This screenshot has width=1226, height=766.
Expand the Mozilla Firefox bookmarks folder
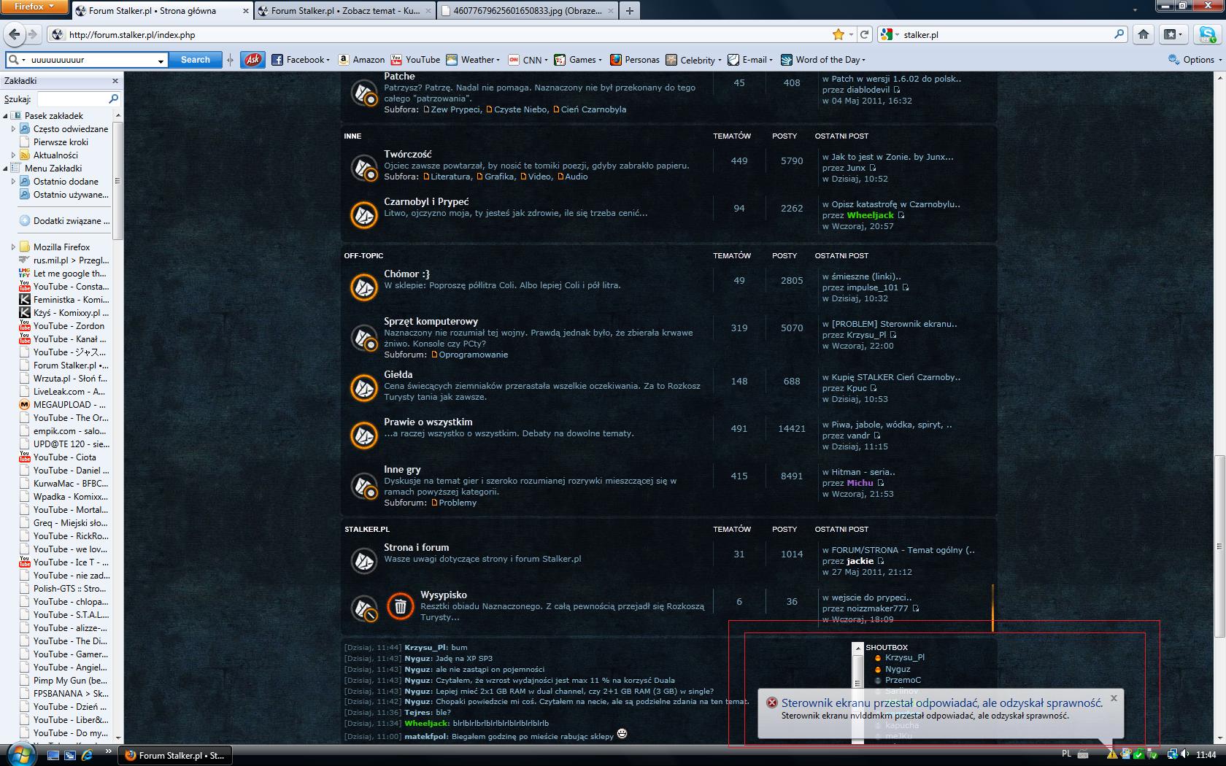click(13, 247)
